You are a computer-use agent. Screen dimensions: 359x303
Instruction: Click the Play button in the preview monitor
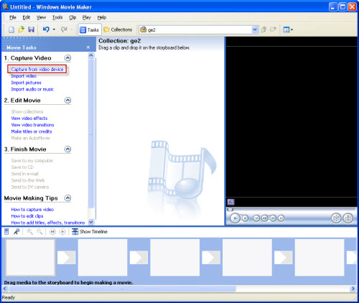(235, 218)
